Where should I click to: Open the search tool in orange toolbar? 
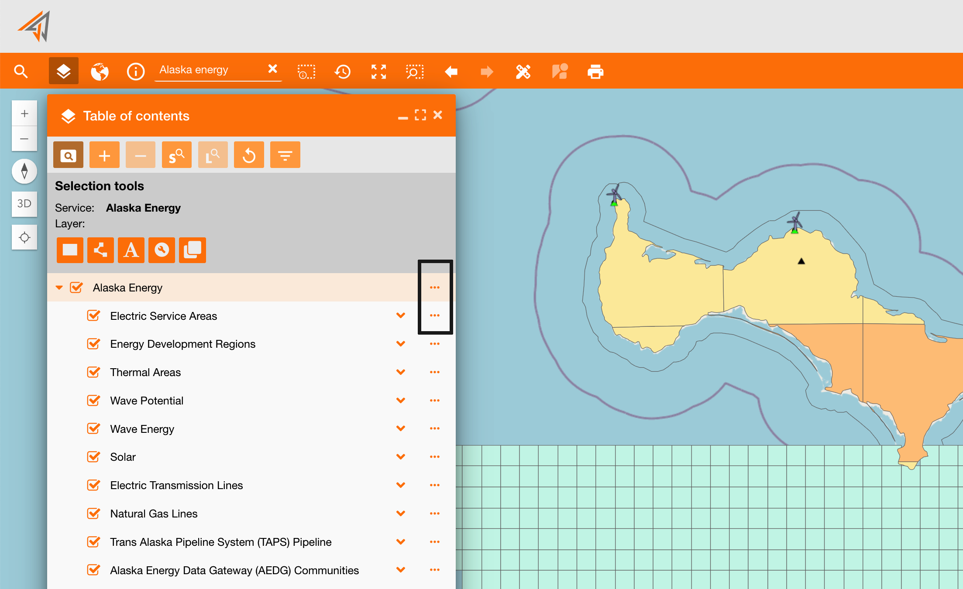(21, 71)
